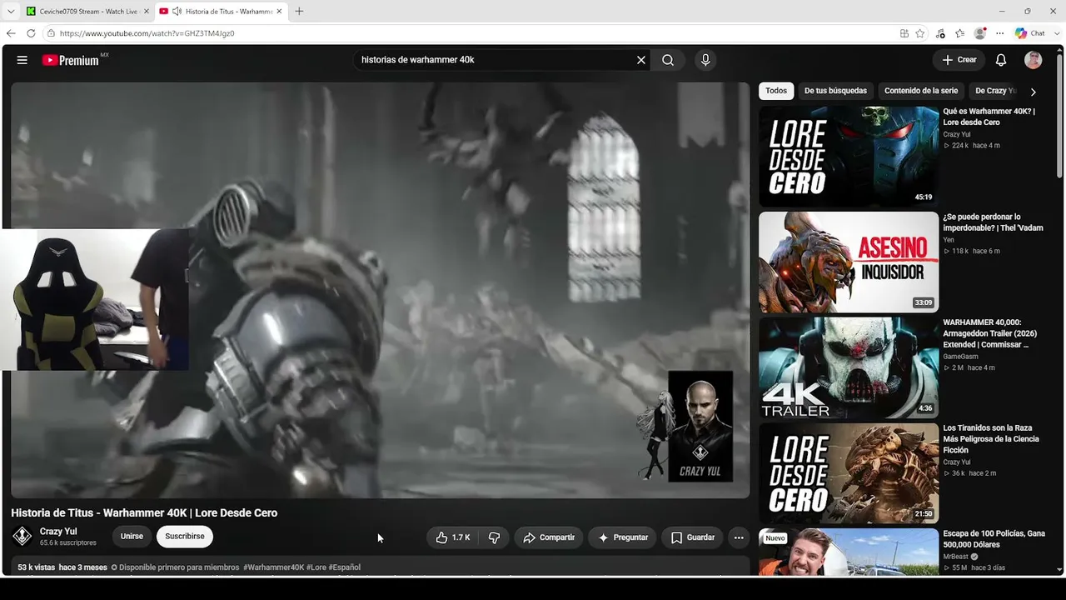Viewport: 1066px width, 600px height.
Task: Open the YouTube account avatar menu
Action: tap(1034, 60)
